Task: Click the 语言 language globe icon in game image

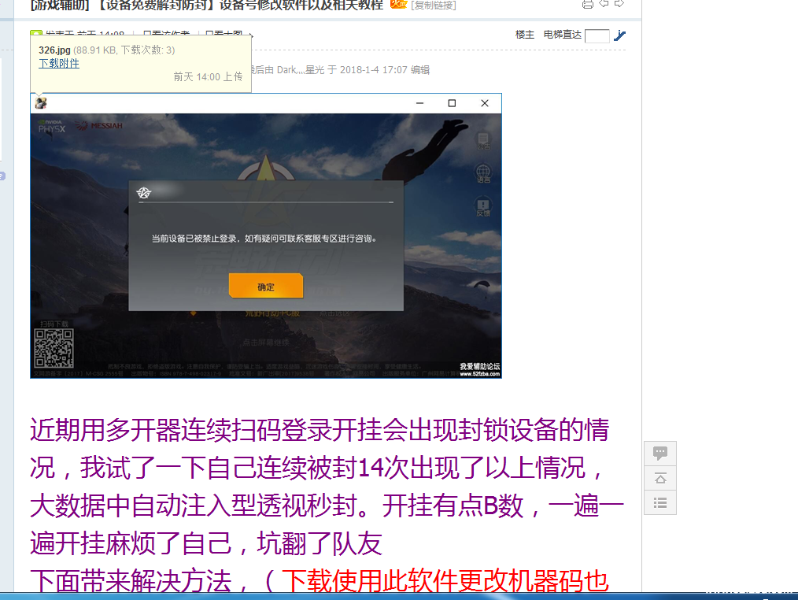Action: click(483, 174)
